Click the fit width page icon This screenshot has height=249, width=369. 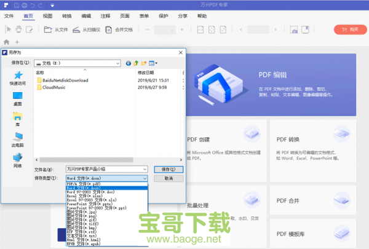200,30
